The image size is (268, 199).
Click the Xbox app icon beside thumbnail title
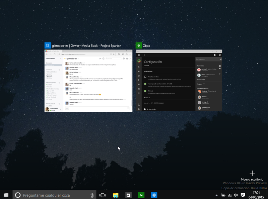click(x=139, y=45)
